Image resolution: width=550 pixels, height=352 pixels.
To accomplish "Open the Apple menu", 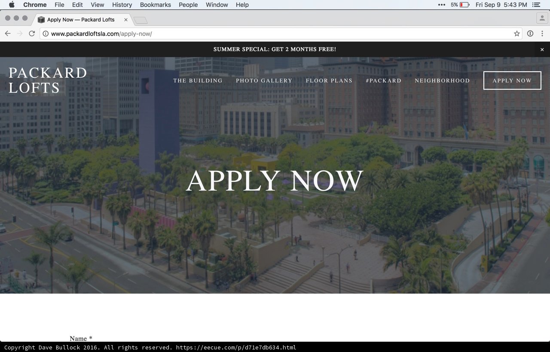I will pyautogui.click(x=12, y=5).
